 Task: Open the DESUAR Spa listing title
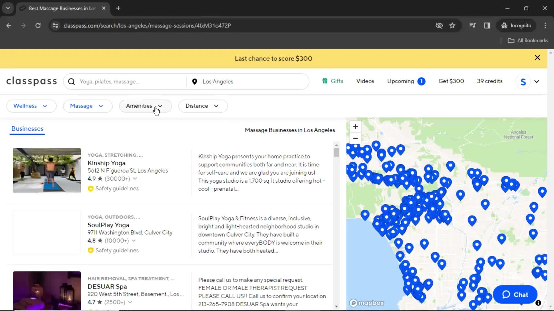coord(107,287)
